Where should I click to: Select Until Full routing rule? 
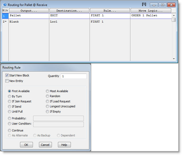(9, 112)
